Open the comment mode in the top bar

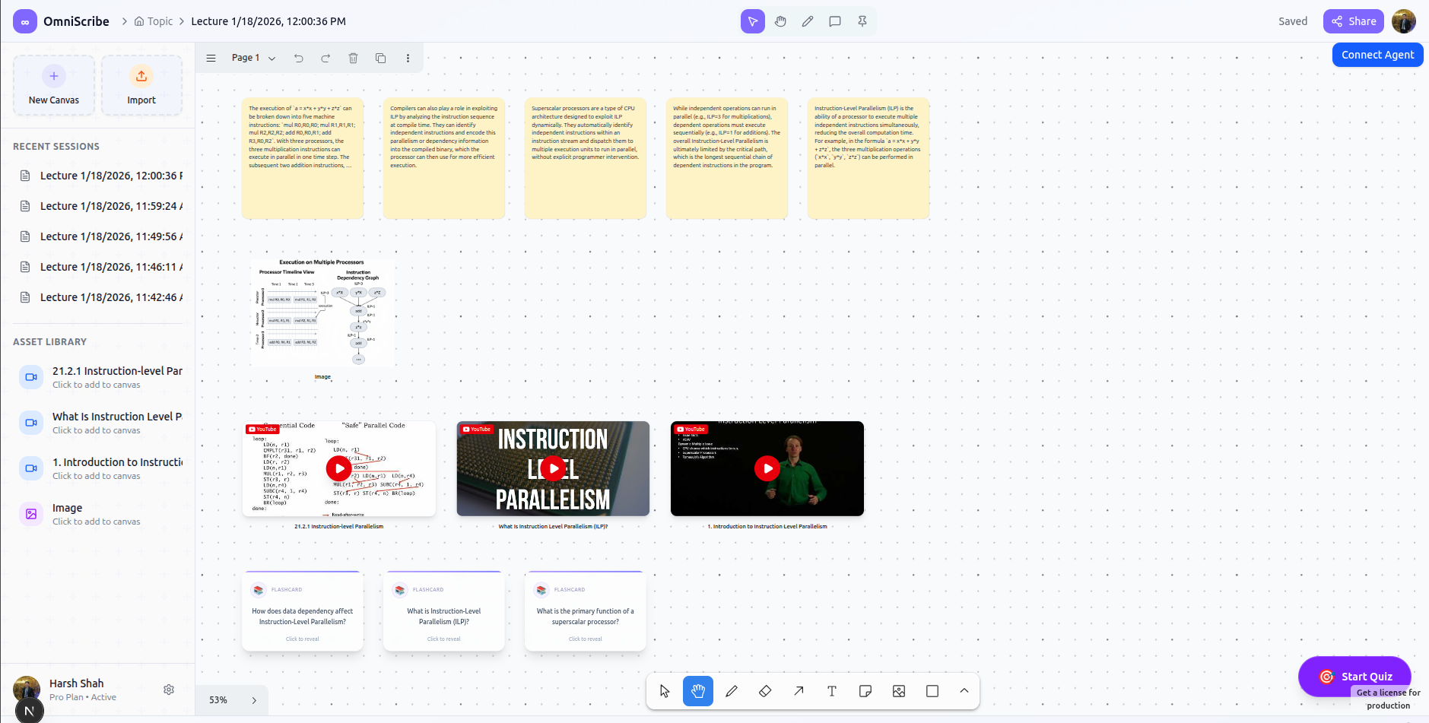point(835,21)
